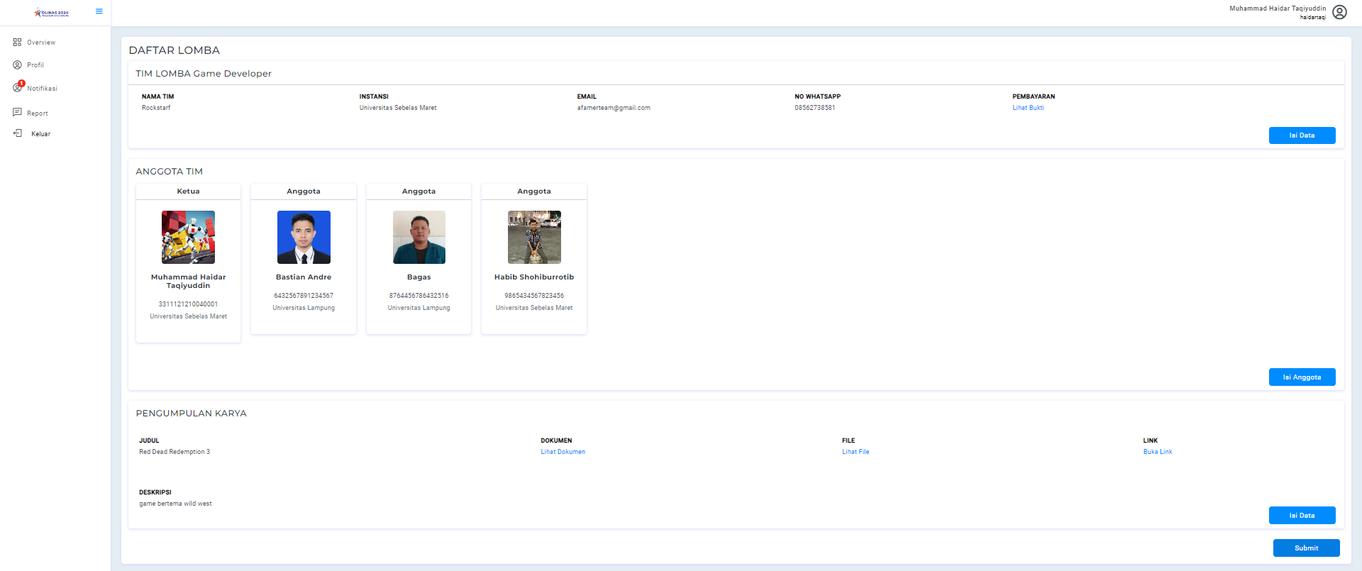
Task: Open the user account avatar icon
Action: pos(1339,12)
